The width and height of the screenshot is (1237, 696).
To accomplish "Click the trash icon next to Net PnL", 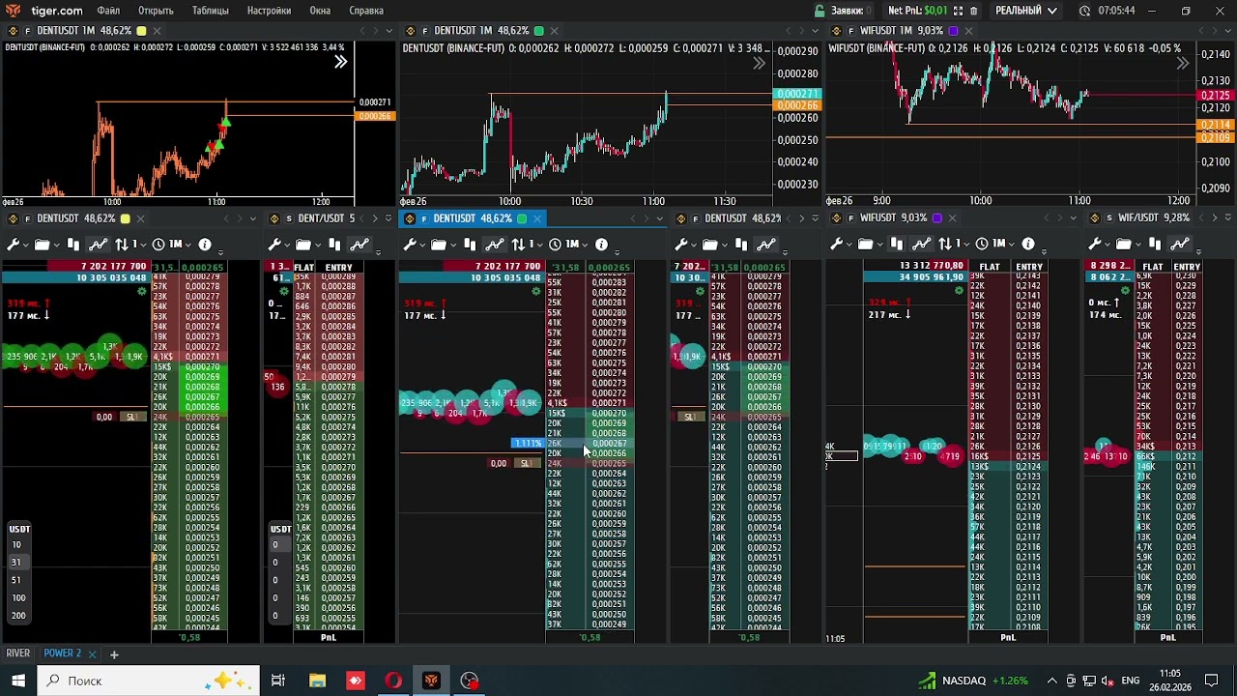I will 974,11.
